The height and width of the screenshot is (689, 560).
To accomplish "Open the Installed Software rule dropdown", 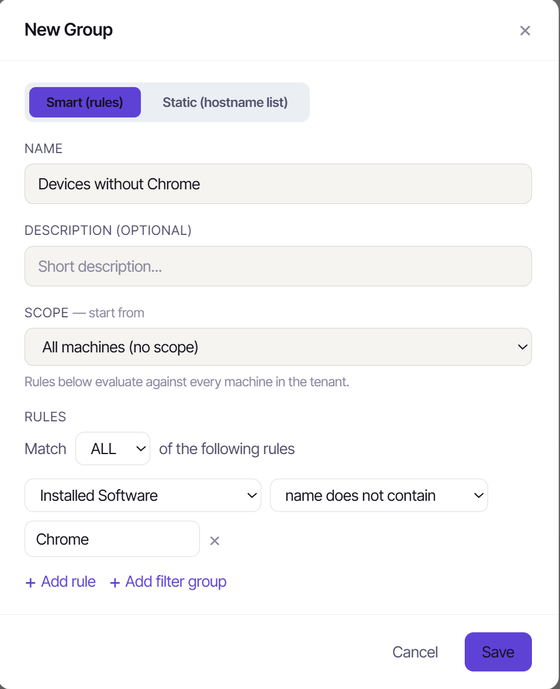I will (143, 495).
